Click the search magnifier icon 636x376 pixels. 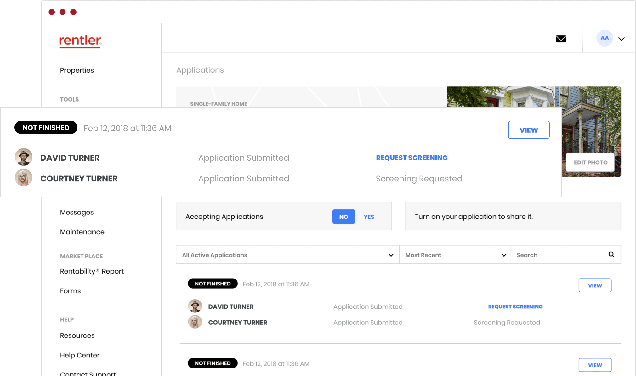pyautogui.click(x=611, y=255)
